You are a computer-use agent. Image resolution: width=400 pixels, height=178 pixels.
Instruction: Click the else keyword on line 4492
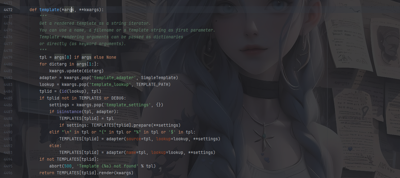56,146
